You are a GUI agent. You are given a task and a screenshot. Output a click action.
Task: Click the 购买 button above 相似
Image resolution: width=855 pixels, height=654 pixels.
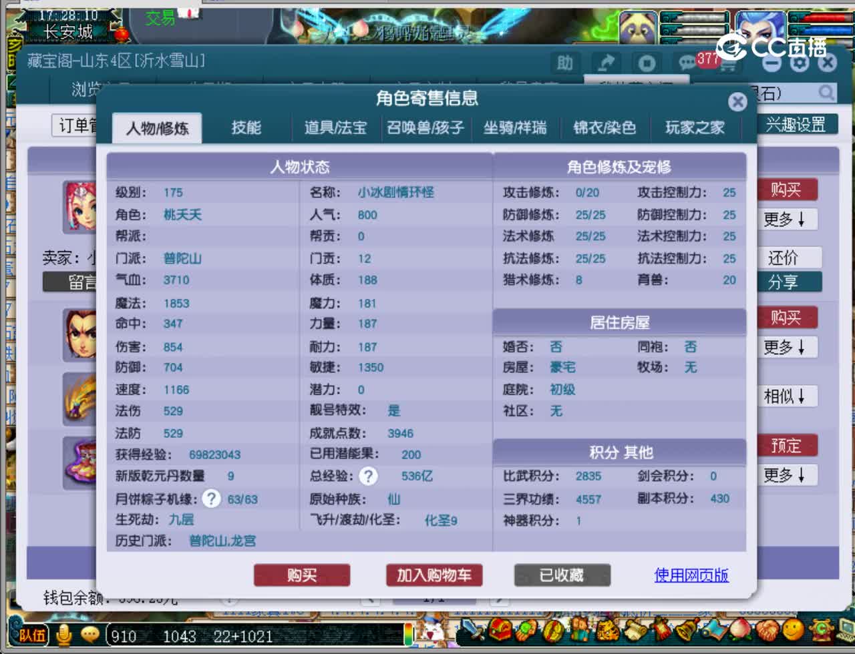coord(787,317)
